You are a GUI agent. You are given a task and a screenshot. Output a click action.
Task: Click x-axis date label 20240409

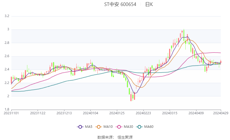point(196,113)
